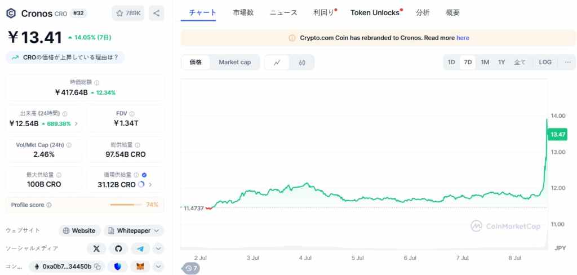Open the share icon button
Image resolution: width=577 pixels, height=275 pixels.
tap(157, 14)
